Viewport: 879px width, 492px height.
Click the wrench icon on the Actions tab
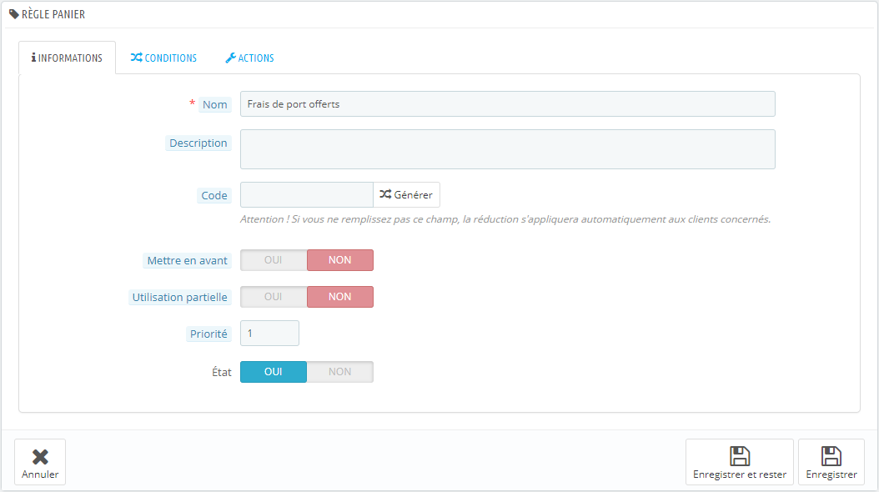[x=230, y=58]
